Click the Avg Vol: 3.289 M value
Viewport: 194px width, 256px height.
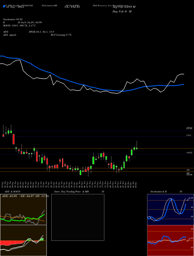[x=124, y=7]
